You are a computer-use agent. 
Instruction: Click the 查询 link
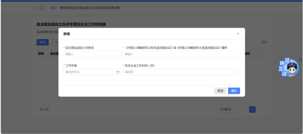264,42
